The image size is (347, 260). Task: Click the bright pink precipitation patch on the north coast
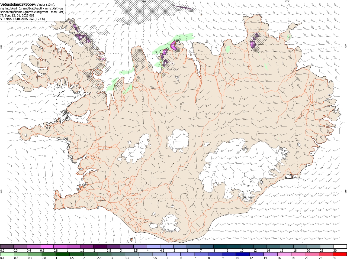(173, 46)
